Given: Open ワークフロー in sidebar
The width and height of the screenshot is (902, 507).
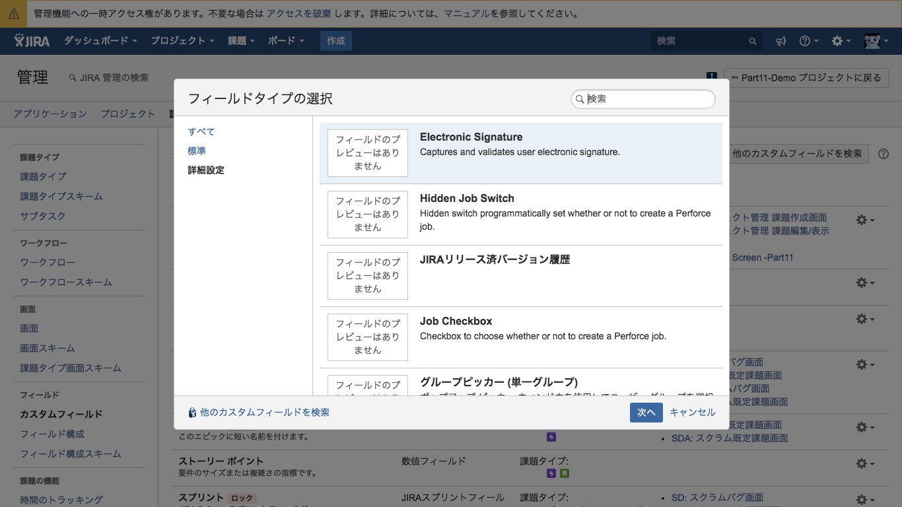Looking at the screenshot, I should tap(48, 262).
